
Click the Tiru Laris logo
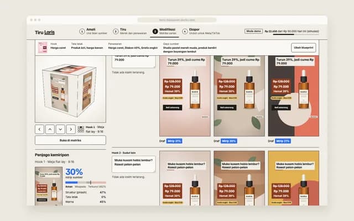click(x=45, y=32)
